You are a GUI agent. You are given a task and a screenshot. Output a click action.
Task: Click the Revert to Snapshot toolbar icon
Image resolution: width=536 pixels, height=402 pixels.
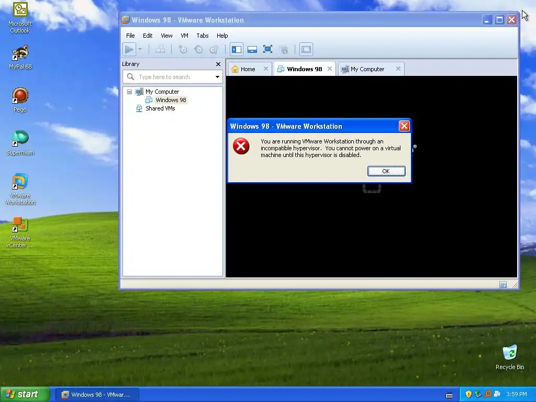(x=198, y=50)
